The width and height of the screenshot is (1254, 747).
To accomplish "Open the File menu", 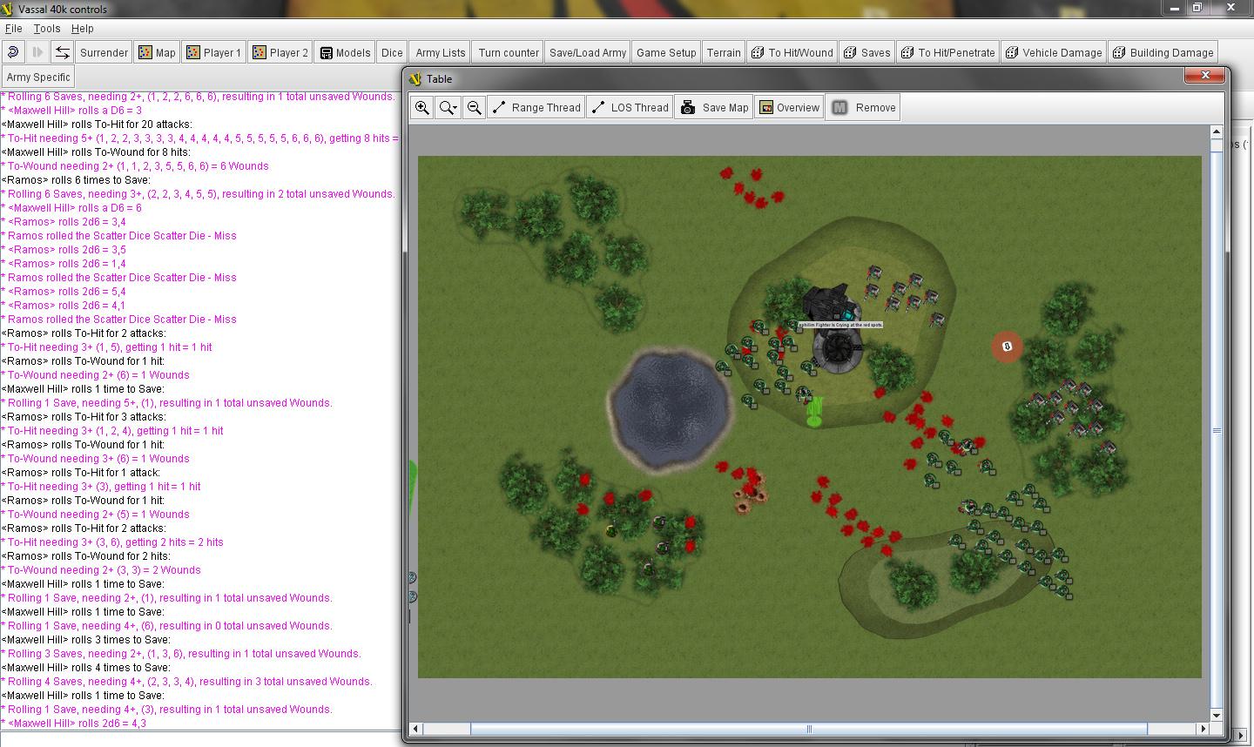I will click(14, 29).
